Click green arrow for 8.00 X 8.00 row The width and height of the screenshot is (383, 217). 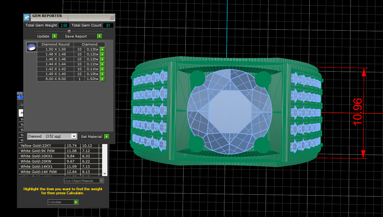click(102, 79)
